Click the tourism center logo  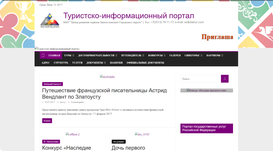[50, 20]
